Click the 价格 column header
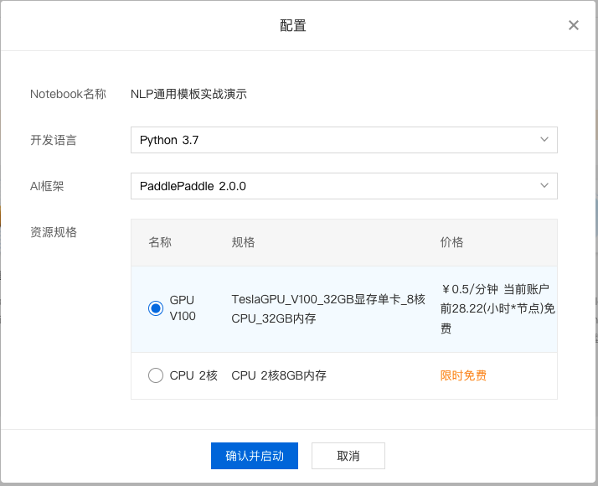598x486 pixels. [452, 242]
